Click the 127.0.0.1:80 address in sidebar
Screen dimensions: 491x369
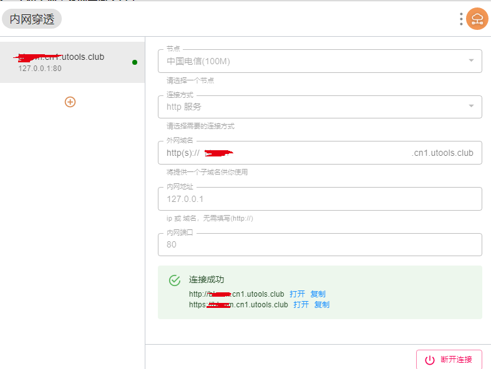pos(40,69)
